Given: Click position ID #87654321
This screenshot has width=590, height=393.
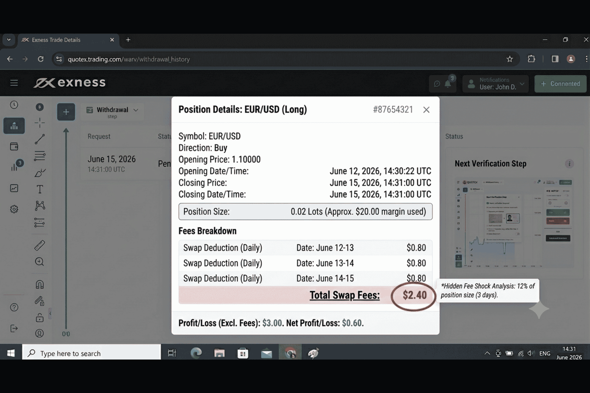Looking at the screenshot, I should [x=393, y=110].
